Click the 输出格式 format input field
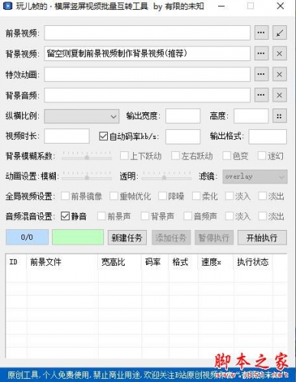This screenshot has width=296, height=382. click(x=268, y=137)
